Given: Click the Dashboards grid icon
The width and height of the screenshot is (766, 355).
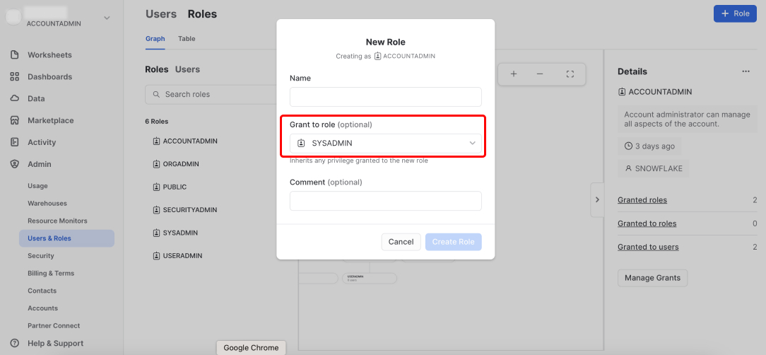Looking at the screenshot, I should coord(14,77).
